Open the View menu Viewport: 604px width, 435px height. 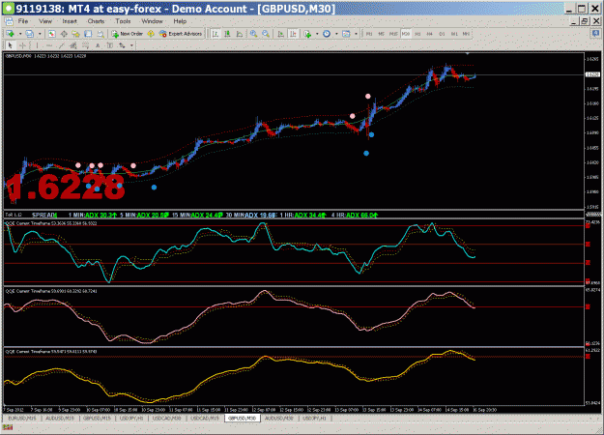coord(45,21)
